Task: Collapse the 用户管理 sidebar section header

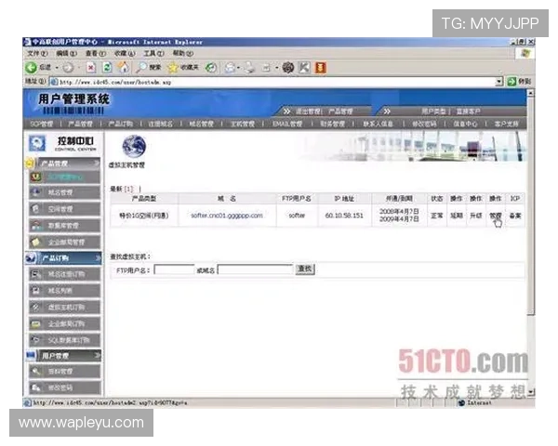Action: click(x=63, y=355)
